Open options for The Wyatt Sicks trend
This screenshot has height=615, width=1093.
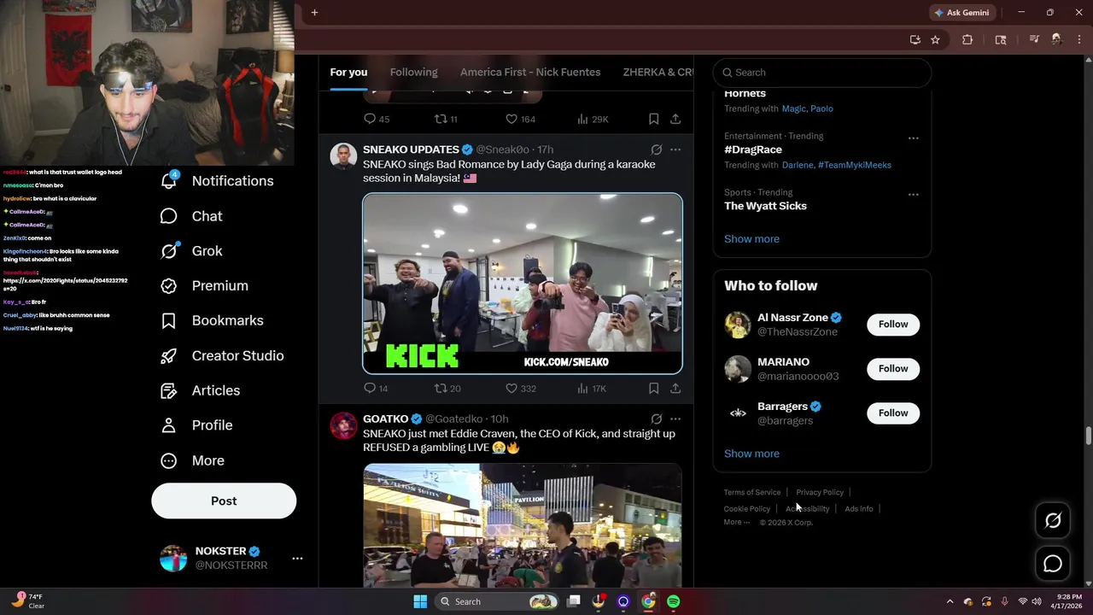[913, 194]
